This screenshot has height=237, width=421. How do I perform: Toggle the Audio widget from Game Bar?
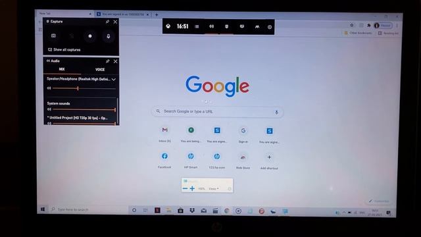(212, 26)
